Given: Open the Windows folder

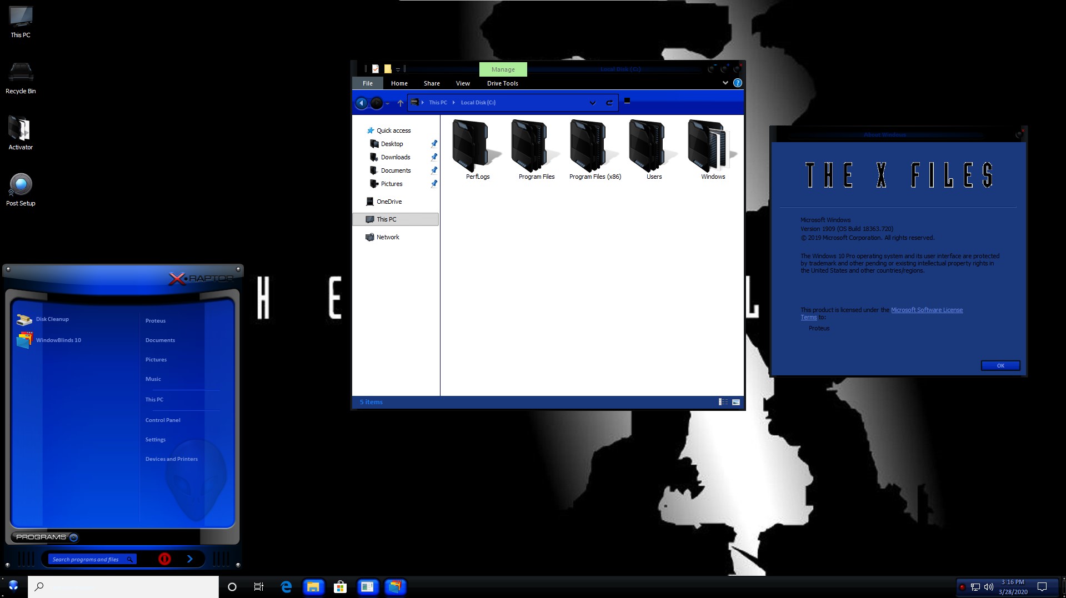Looking at the screenshot, I should (x=713, y=150).
